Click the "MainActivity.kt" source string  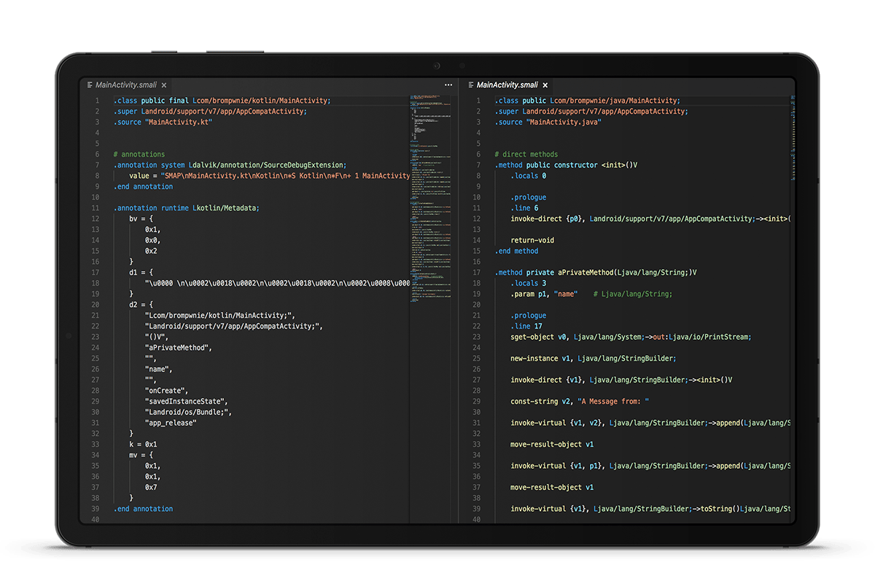pos(179,122)
